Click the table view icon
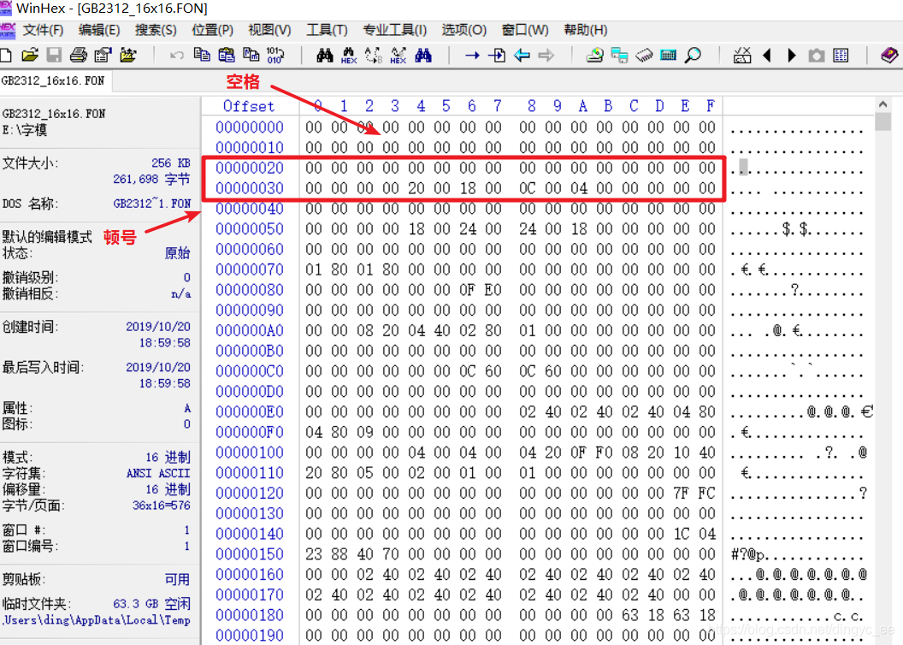Viewport: 903px width, 645px height. coord(841,56)
